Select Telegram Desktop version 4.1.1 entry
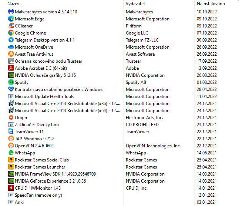 click(x=45, y=40)
